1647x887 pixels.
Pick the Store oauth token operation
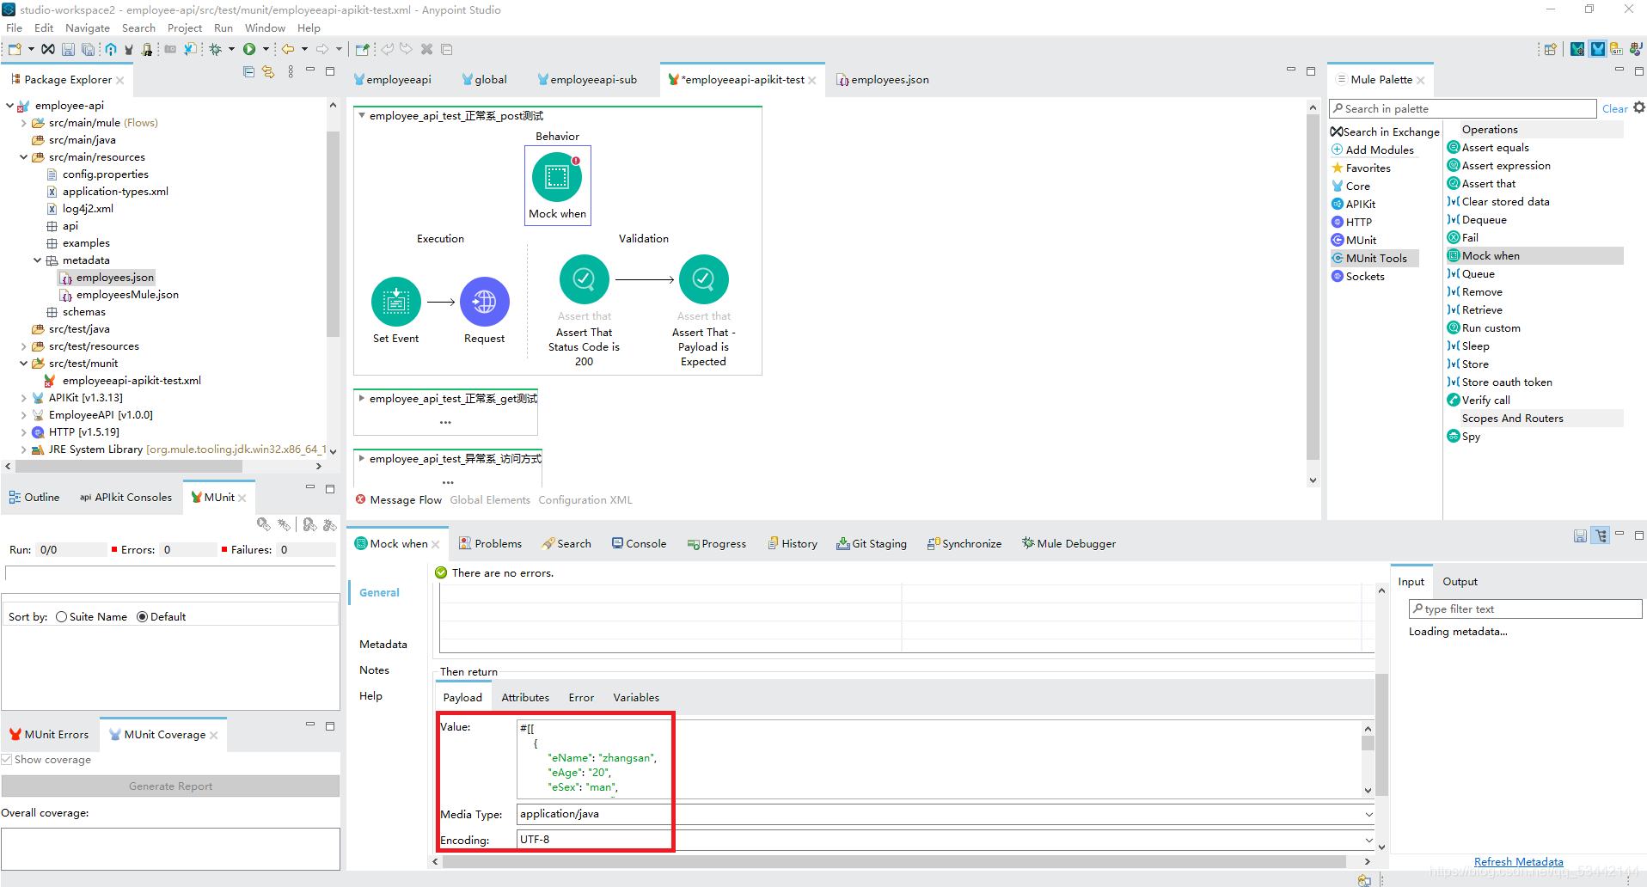(1500, 382)
